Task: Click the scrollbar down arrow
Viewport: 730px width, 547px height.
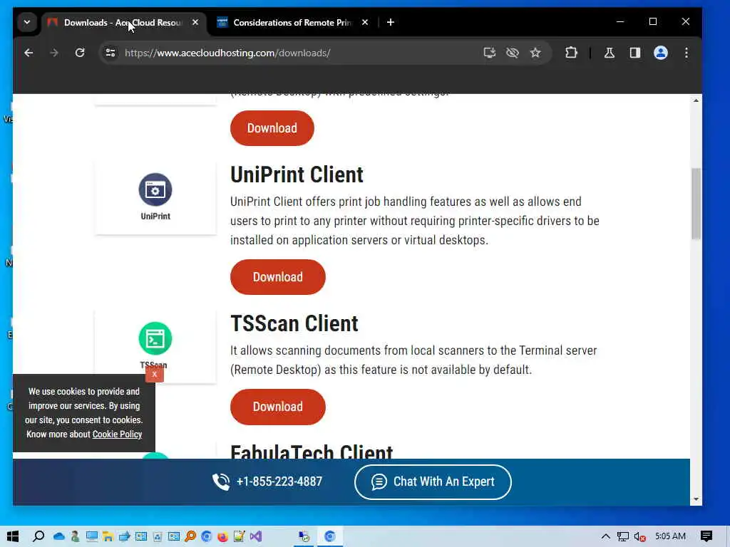Action: point(696,499)
